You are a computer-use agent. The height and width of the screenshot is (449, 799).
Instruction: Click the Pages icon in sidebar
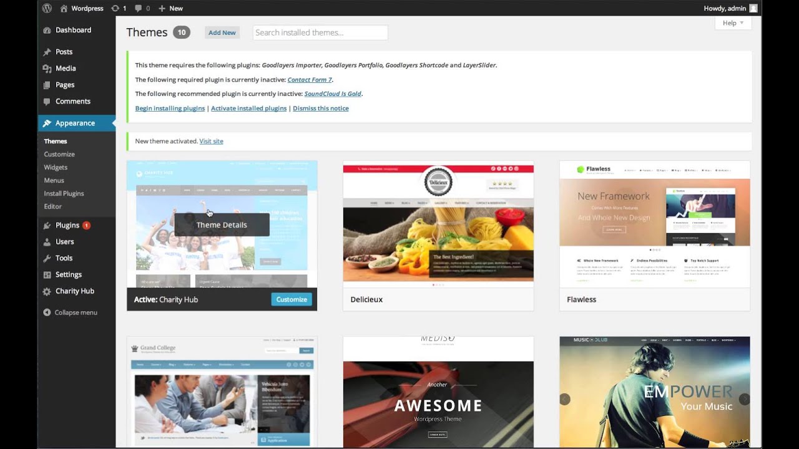click(x=47, y=85)
